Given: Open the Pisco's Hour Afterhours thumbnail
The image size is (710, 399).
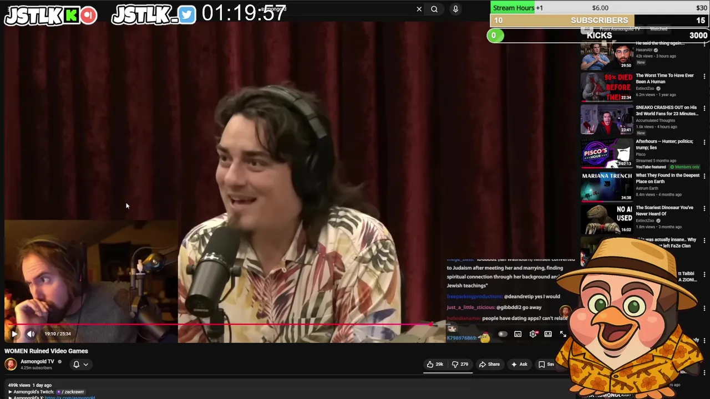Looking at the screenshot, I should [x=607, y=153].
